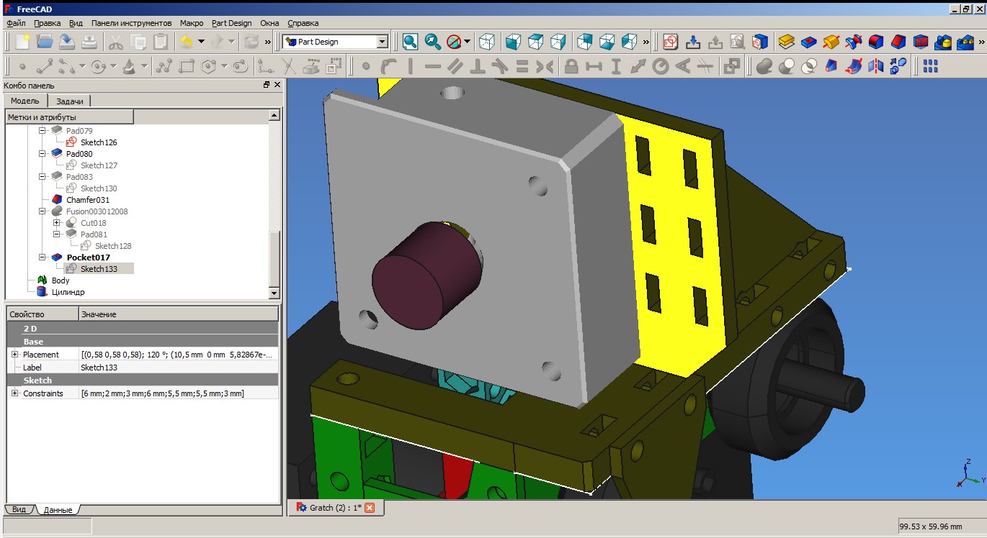Collapse the Pad079 tree node
987x538 pixels.
[x=42, y=131]
